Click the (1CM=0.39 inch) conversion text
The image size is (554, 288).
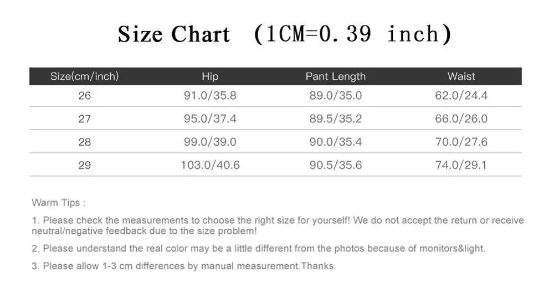tap(352, 34)
